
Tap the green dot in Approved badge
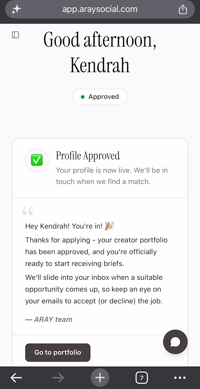click(83, 97)
